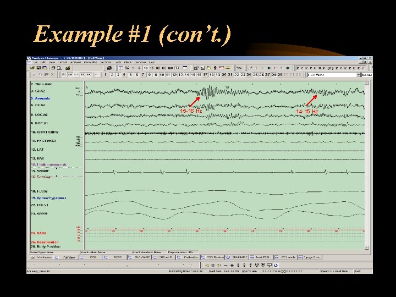396x297 pixels.
Task: Toggle channel 1 button
Action: pos(106,75)
